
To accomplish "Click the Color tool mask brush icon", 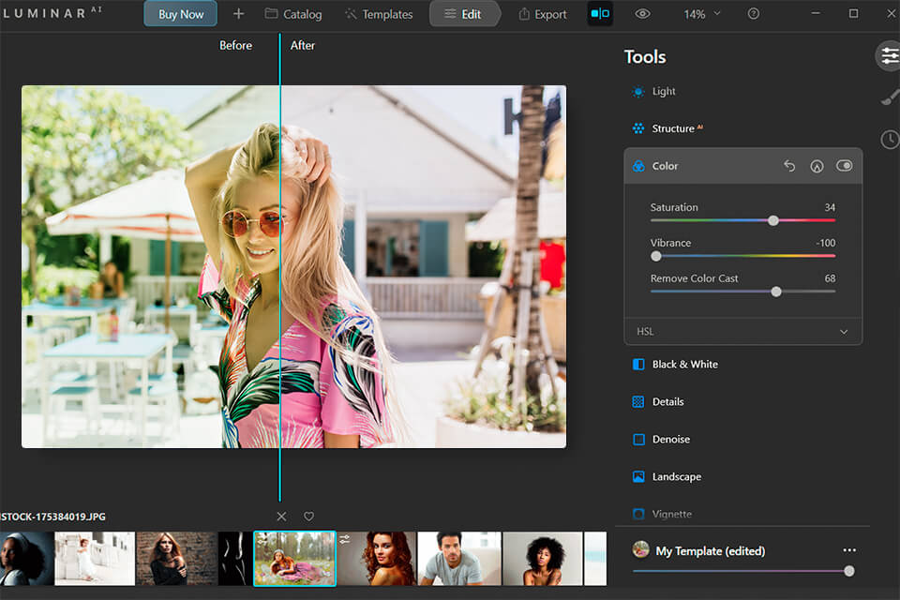I will coord(817,166).
